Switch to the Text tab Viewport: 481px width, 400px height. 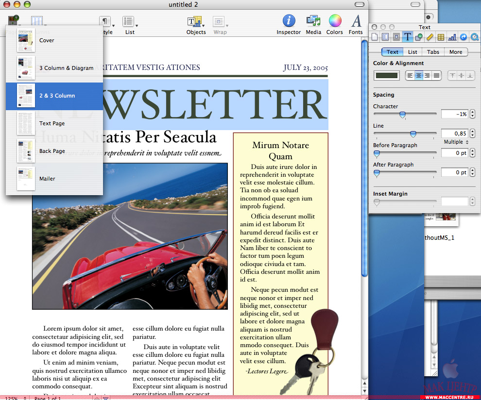[x=393, y=52]
